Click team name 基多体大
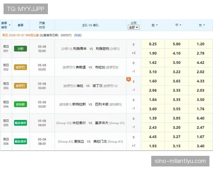The image size is (213, 170). coord(102,123)
